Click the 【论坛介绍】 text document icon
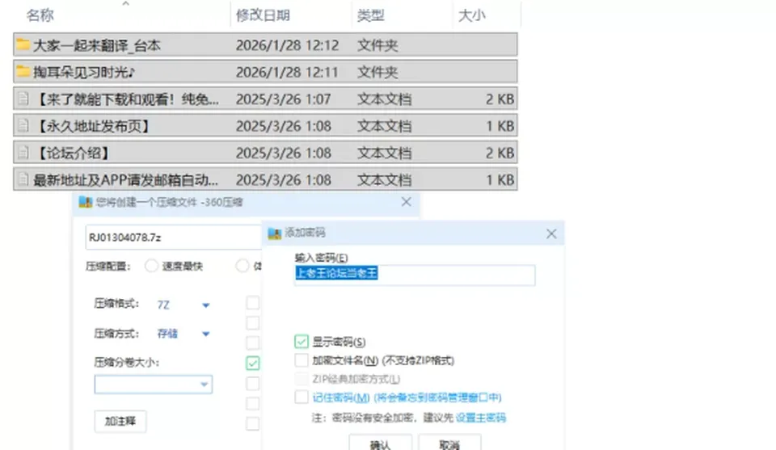The height and width of the screenshot is (450, 776). coord(23,153)
